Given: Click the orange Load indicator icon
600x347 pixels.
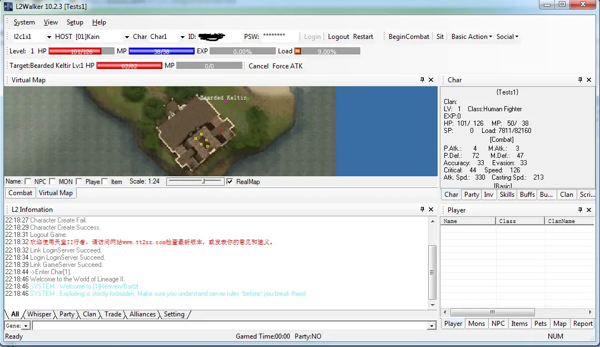Looking at the screenshot, I should [x=297, y=51].
